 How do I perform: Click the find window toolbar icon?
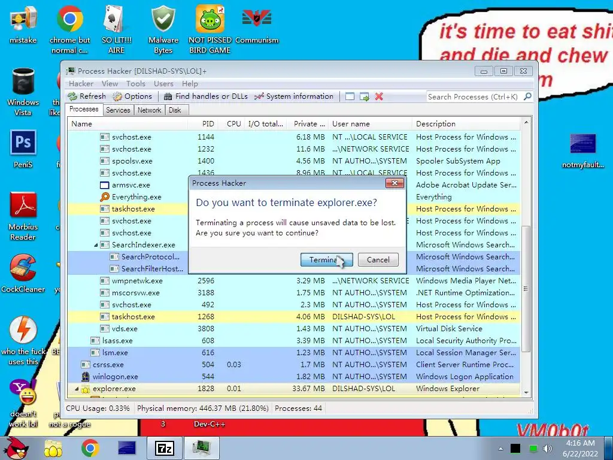tap(350, 96)
